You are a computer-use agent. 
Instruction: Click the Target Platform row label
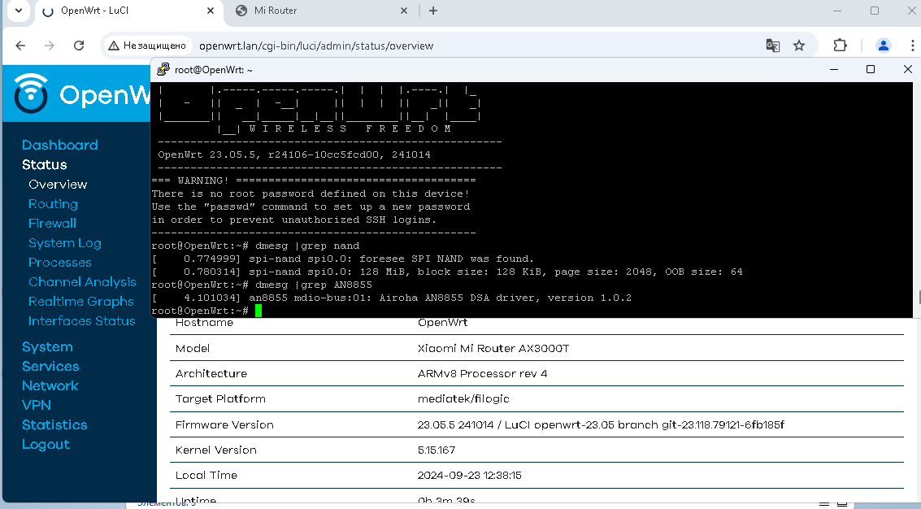(x=220, y=398)
